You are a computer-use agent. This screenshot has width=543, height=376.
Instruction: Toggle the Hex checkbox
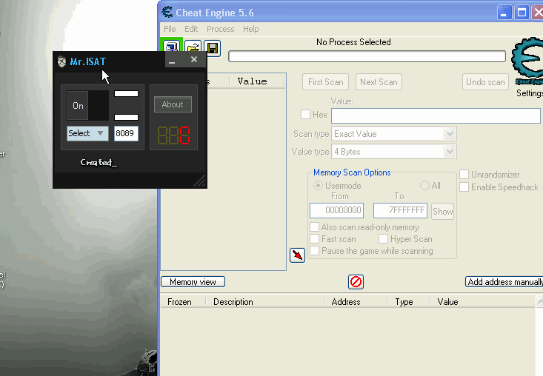305,115
